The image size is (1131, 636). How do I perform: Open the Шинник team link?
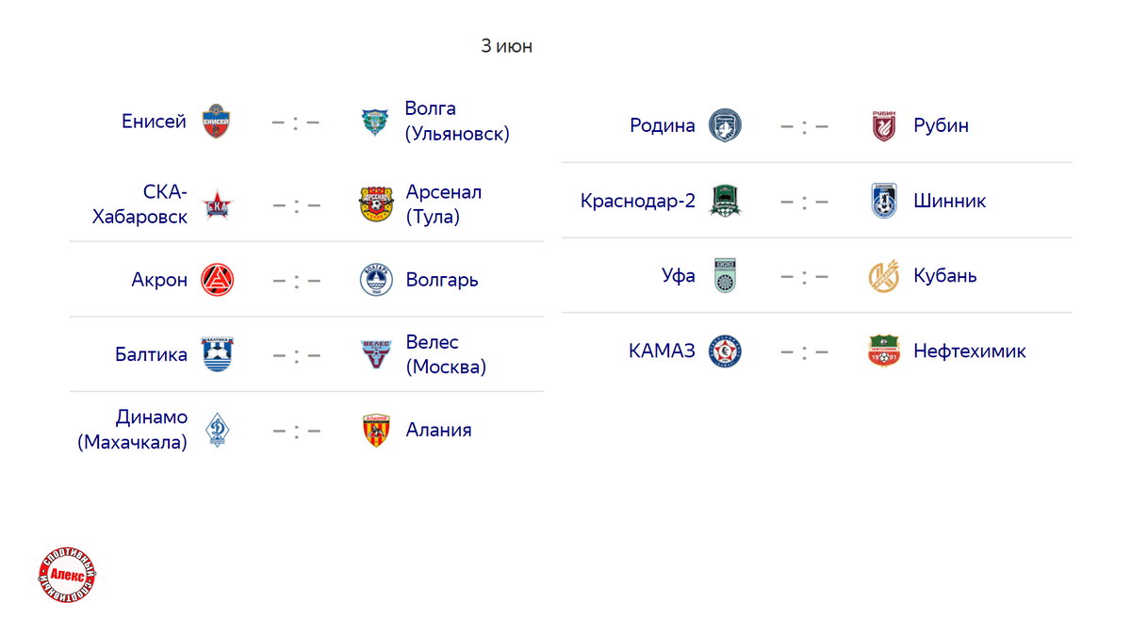(950, 201)
